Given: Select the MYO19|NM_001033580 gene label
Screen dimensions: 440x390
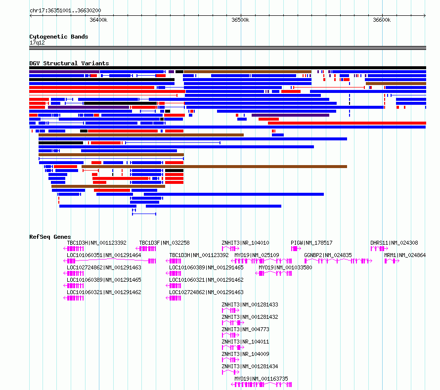Looking at the screenshot, I should pos(285,267).
